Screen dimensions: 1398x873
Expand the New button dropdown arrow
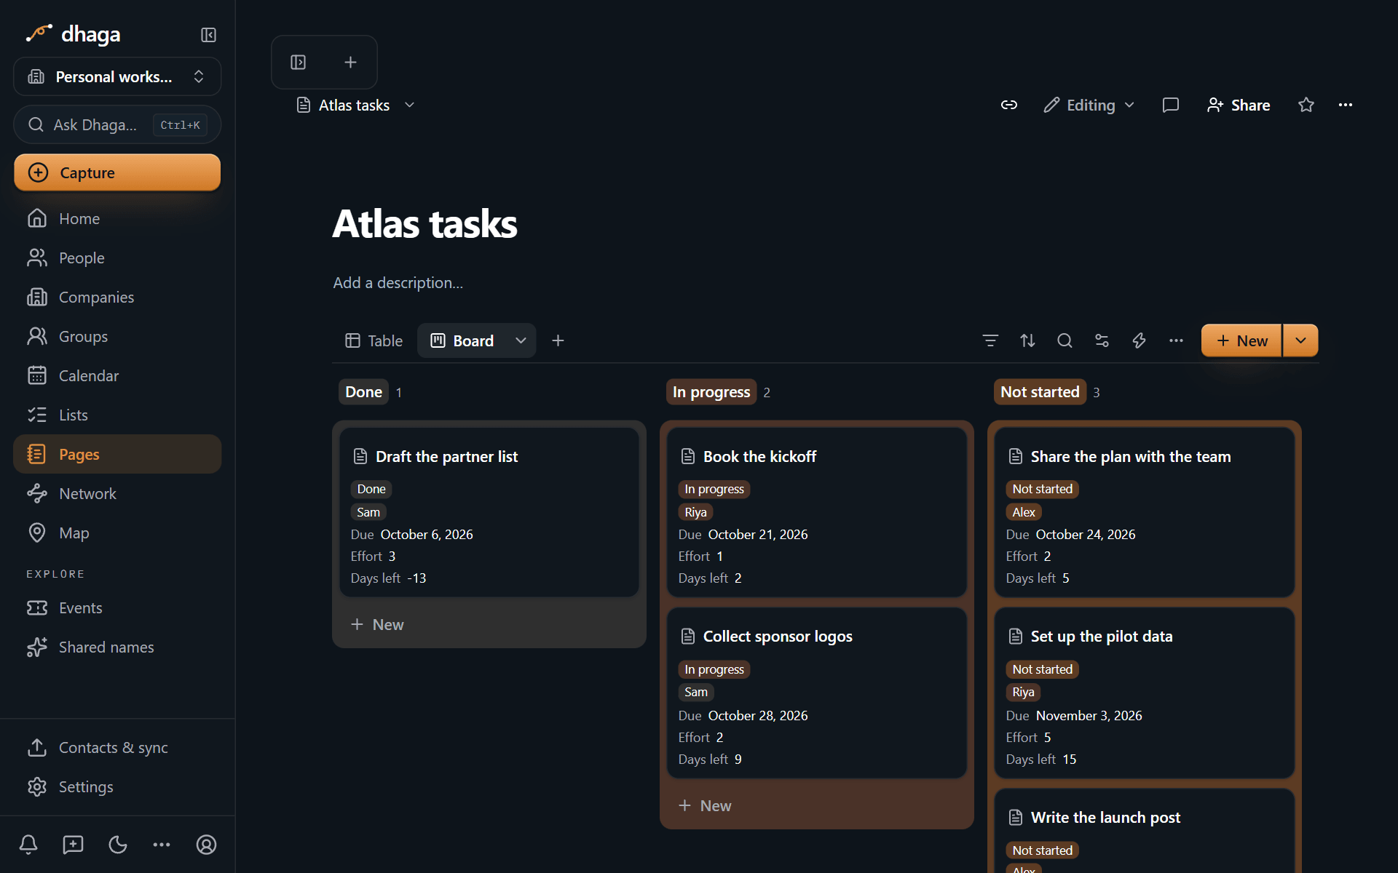point(1300,340)
